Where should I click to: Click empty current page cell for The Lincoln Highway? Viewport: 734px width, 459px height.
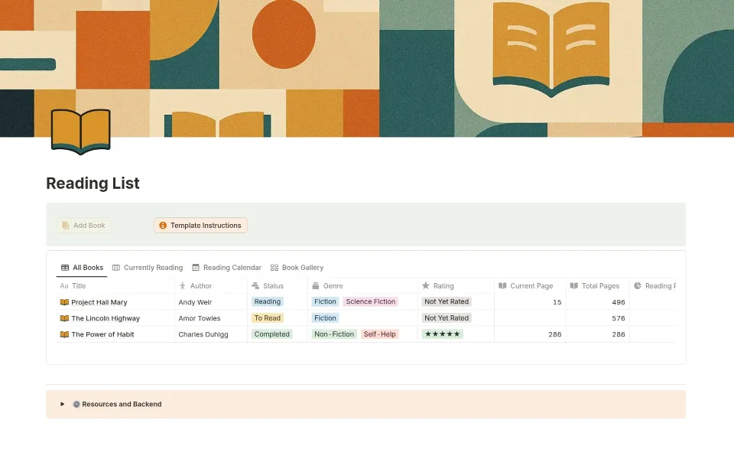pos(530,318)
